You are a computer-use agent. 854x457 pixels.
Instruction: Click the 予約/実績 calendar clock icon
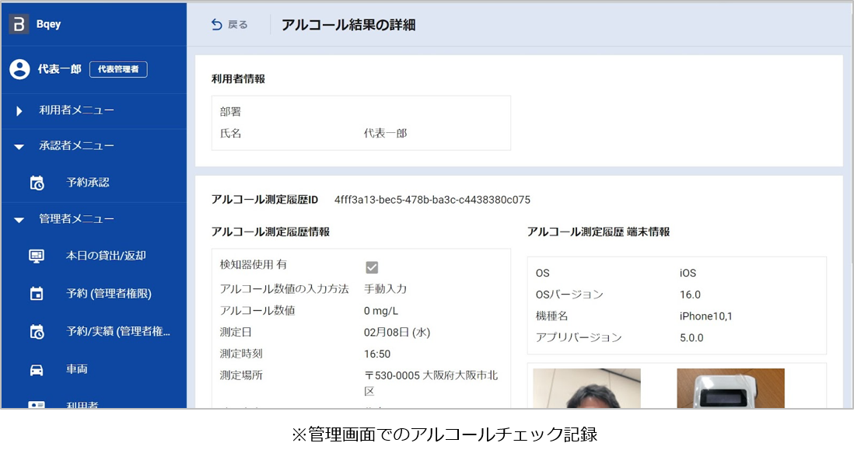tap(37, 332)
